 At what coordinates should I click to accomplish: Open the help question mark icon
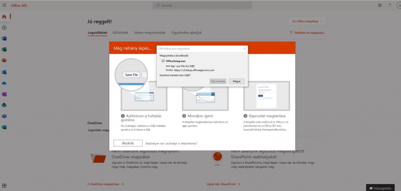390,5
